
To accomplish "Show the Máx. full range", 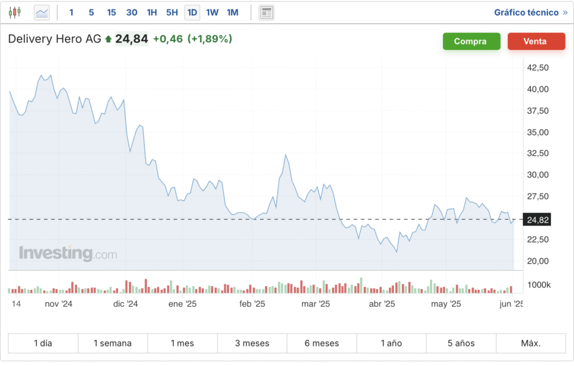I will point(531,343).
